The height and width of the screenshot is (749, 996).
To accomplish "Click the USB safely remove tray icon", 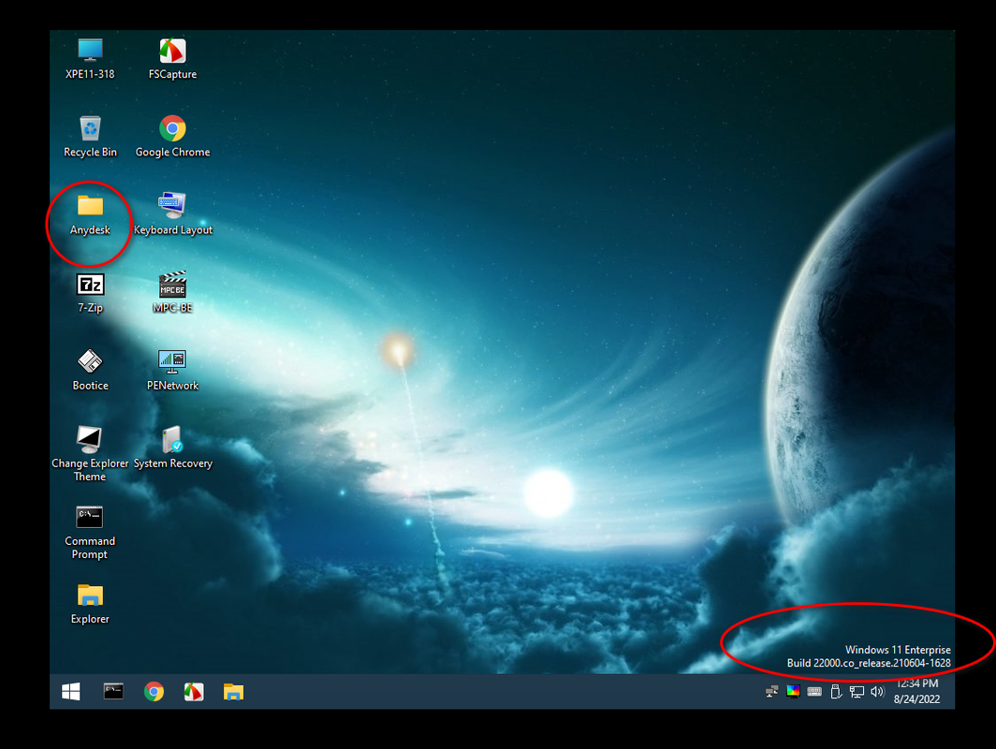I will 836,691.
